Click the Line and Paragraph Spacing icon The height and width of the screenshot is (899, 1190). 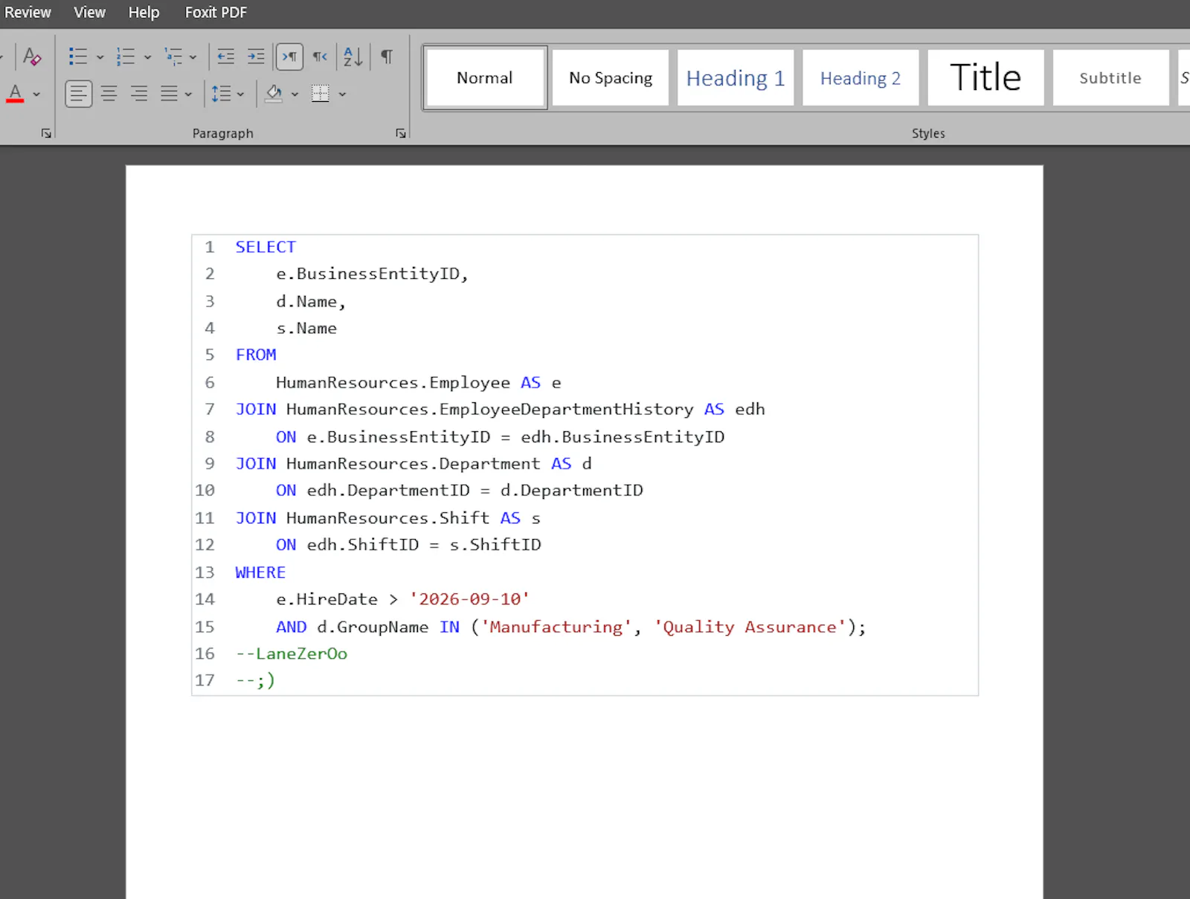[221, 94]
